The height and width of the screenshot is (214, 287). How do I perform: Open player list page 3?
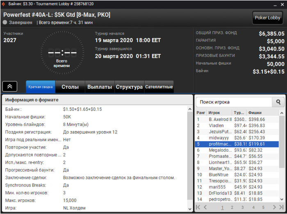coord(242,207)
